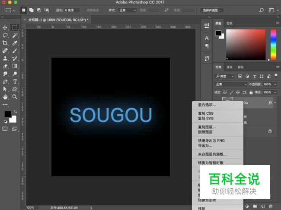This screenshot has width=281, height=210.
Task: Select the Rectangular Marquee tool in toolbox
Action: click(15, 27)
